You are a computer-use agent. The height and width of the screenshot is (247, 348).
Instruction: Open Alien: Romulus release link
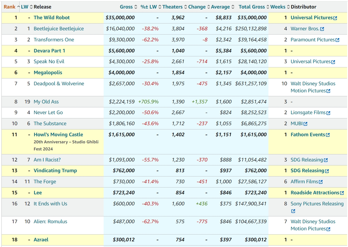50,222
